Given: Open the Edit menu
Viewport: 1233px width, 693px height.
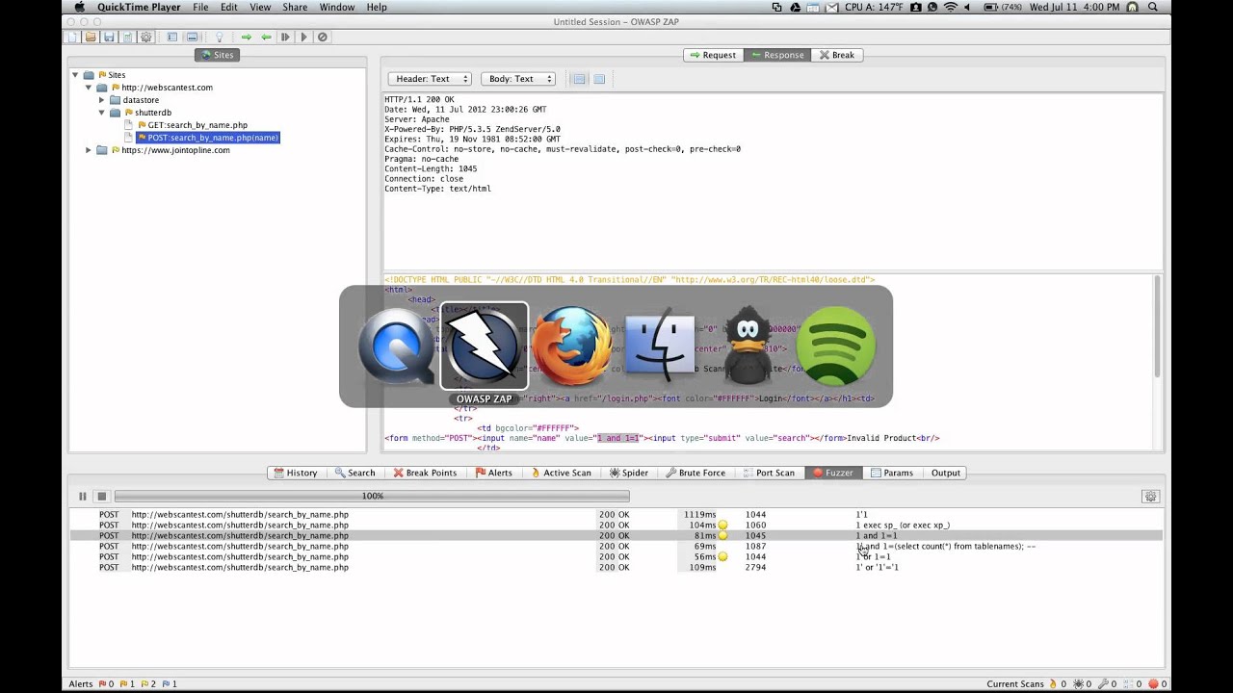Looking at the screenshot, I should tap(229, 7).
